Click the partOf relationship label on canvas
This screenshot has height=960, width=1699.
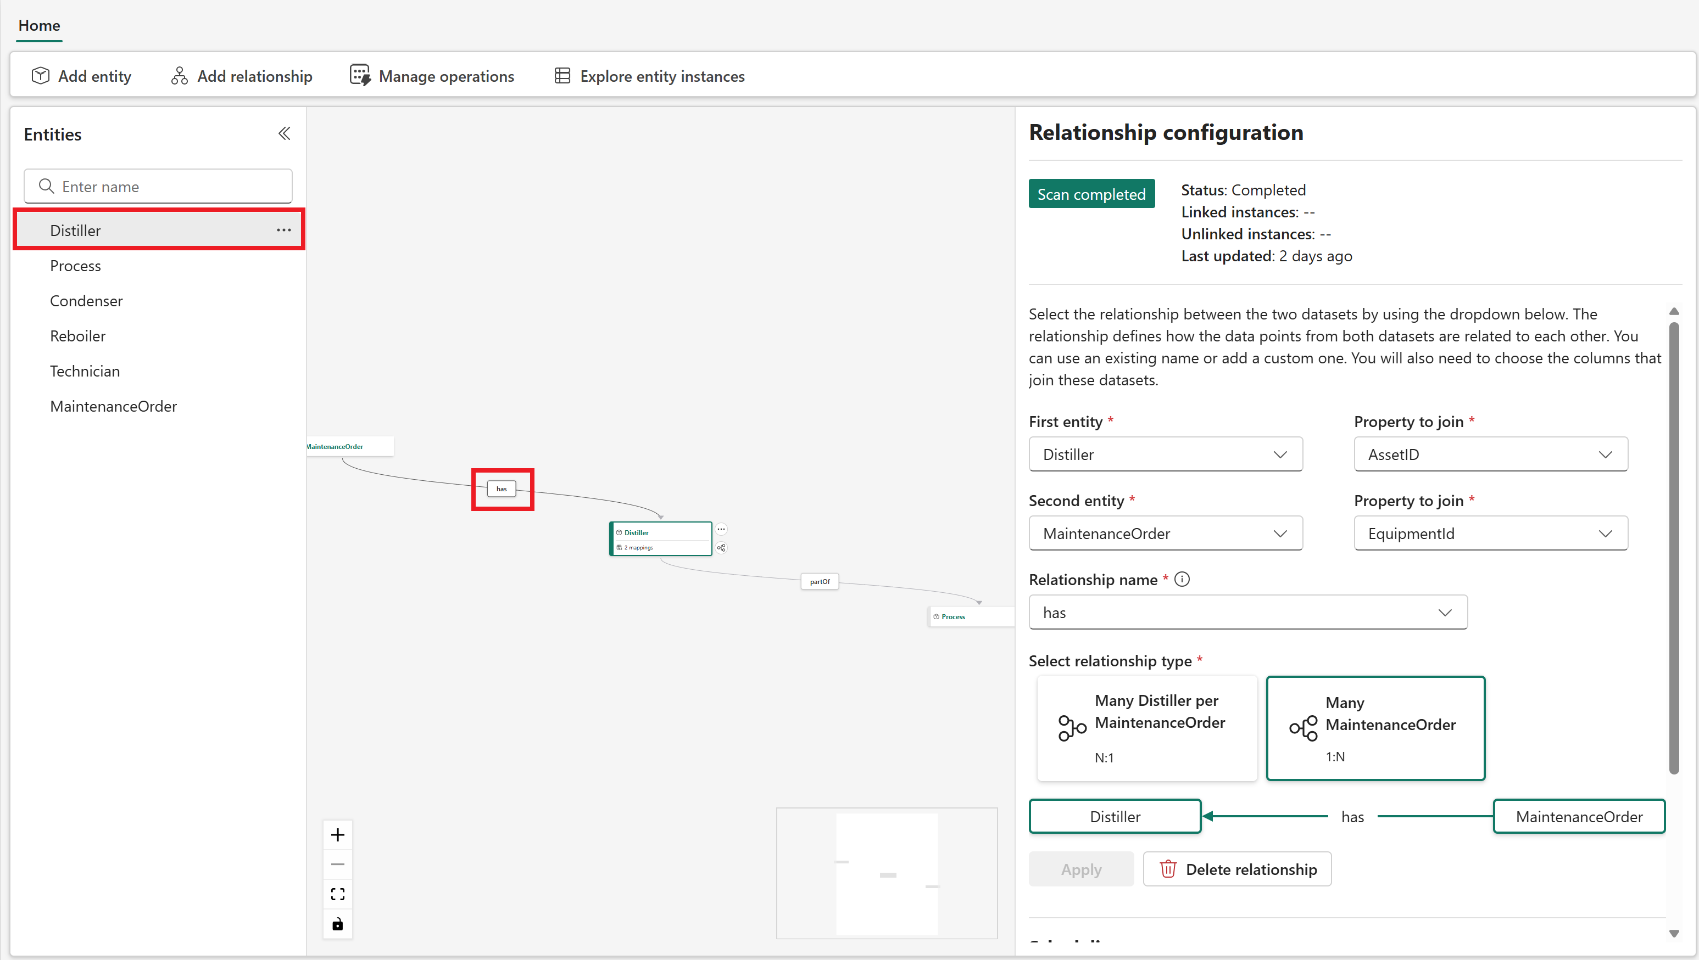[x=820, y=581]
